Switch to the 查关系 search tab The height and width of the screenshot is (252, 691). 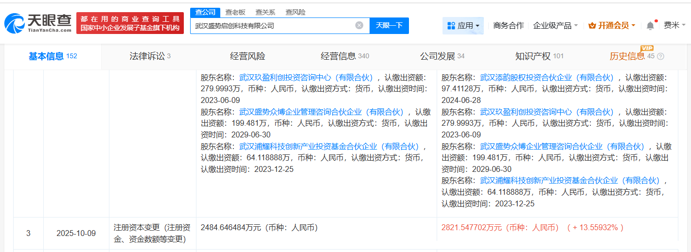tap(265, 12)
